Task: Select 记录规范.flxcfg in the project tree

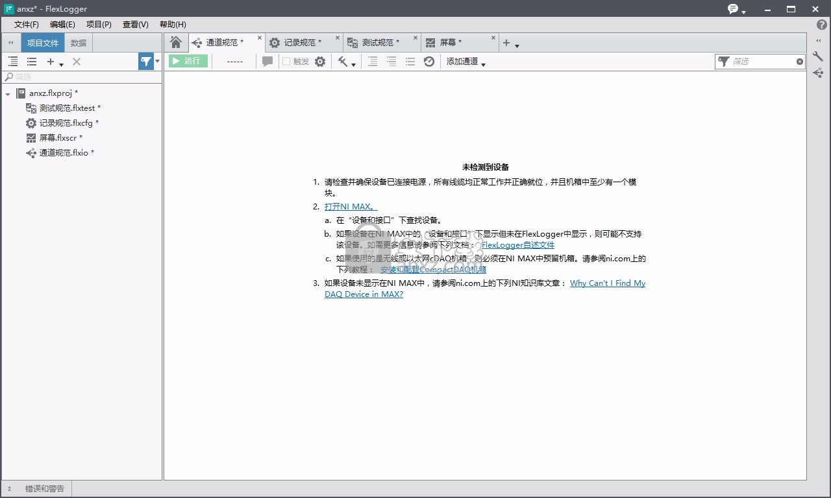Action: coord(69,123)
